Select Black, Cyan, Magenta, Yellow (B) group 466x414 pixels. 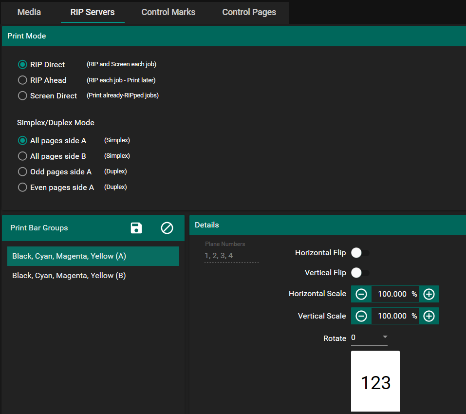tap(69, 276)
